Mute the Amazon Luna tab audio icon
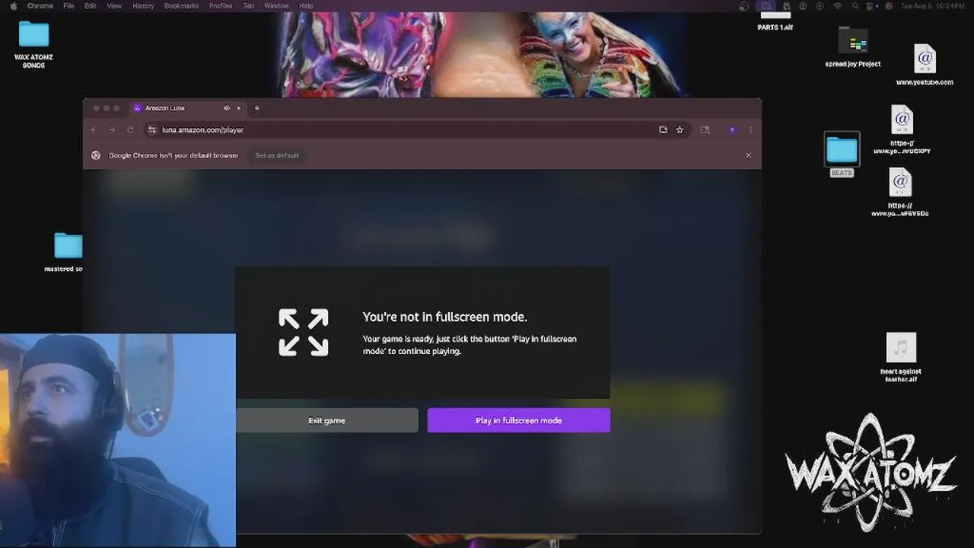Screen dimensions: 974x548 click(227, 108)
